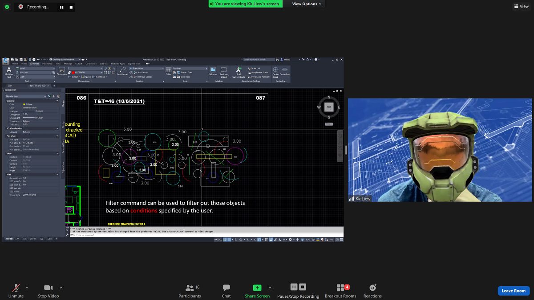534x300 pixels.
Task: Stop the recording using top-left stop button
Action: [72, 7]
